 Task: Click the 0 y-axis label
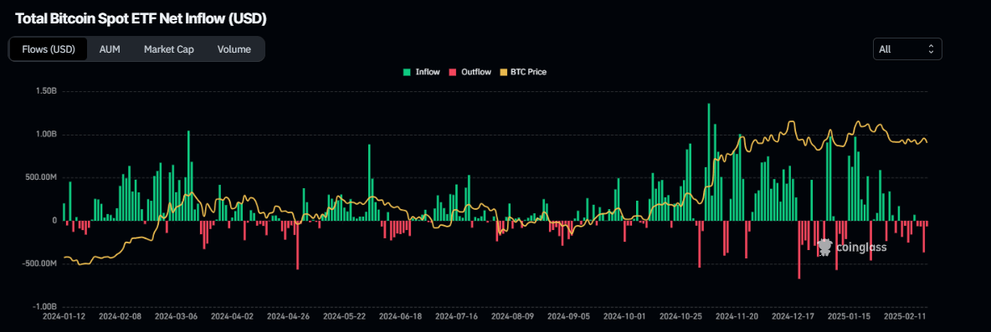click(55, 220)
